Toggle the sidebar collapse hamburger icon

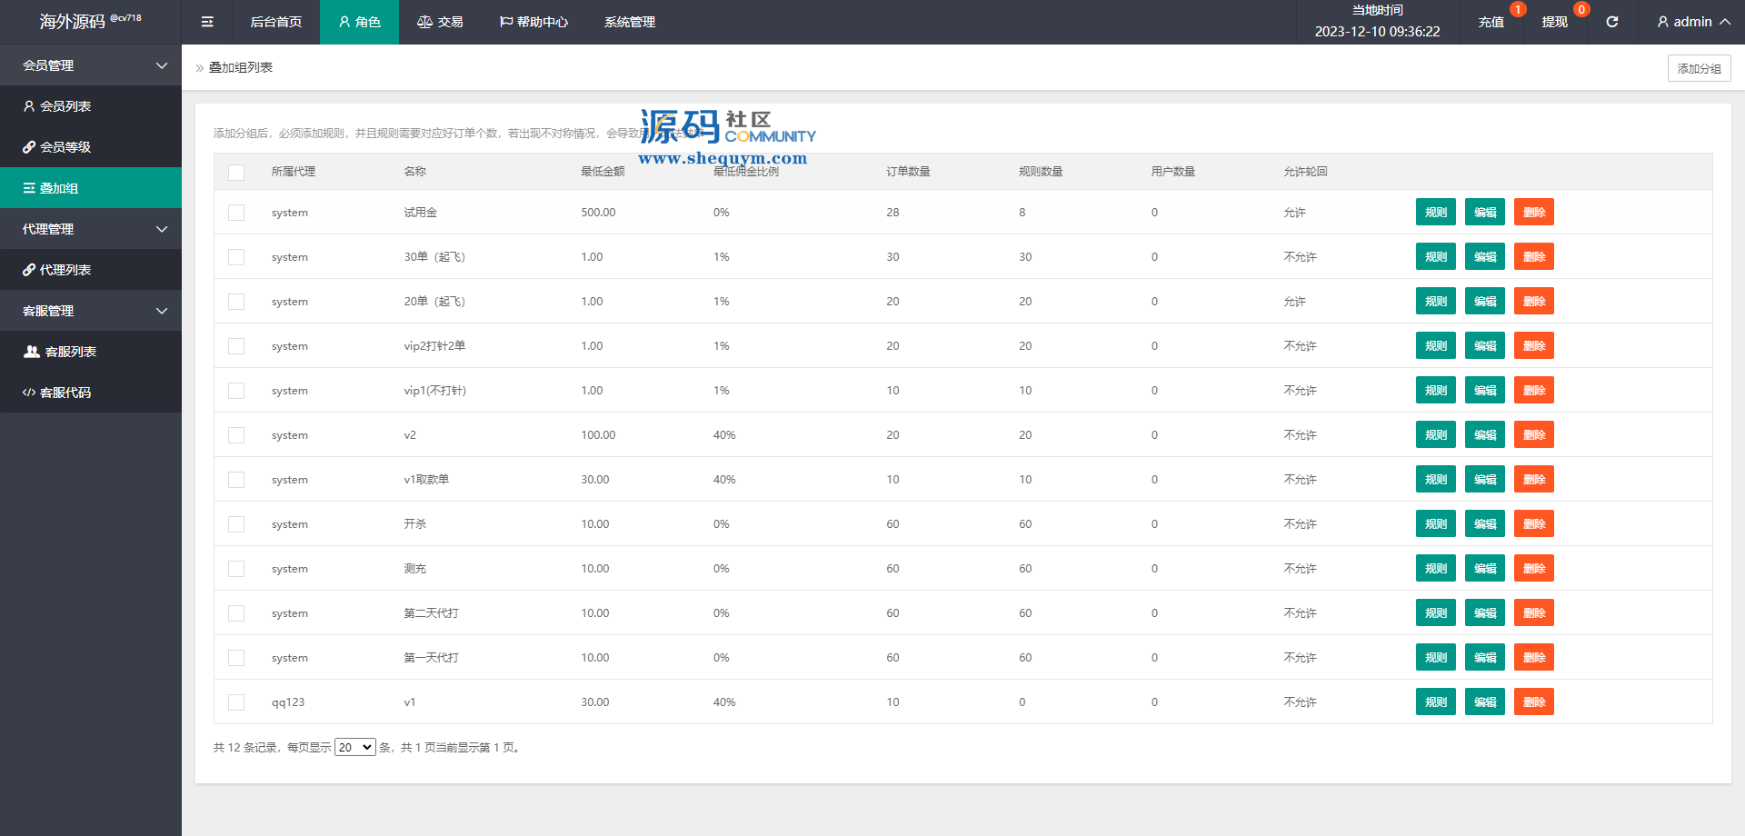(207, 22)
